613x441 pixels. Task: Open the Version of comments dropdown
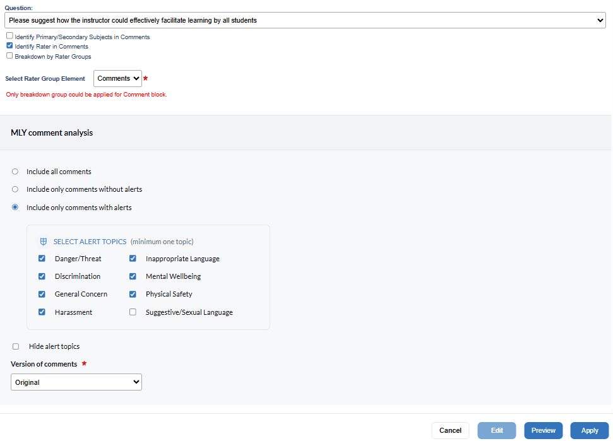[x=76, y=382]
